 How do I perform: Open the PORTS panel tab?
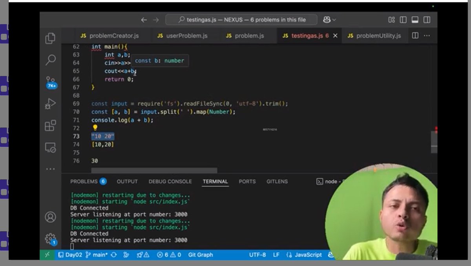click(247, 181)
